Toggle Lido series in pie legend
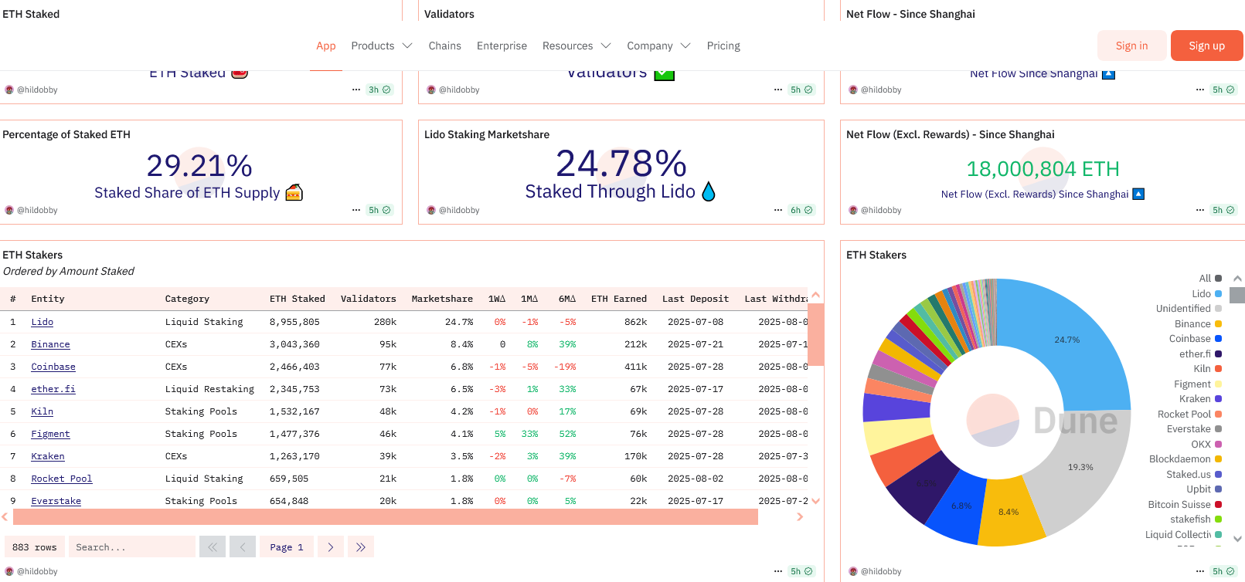Screen dimensions: 1245x582 pyautogui.click(x=1206, y=293)
